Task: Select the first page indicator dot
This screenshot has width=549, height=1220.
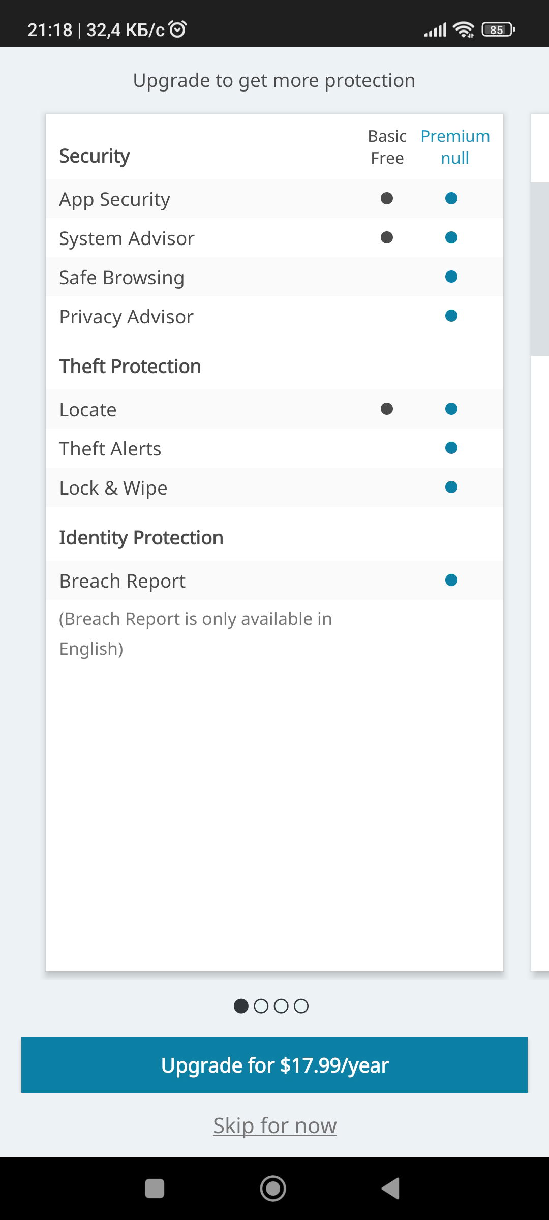Action: tap(241, 1006)
